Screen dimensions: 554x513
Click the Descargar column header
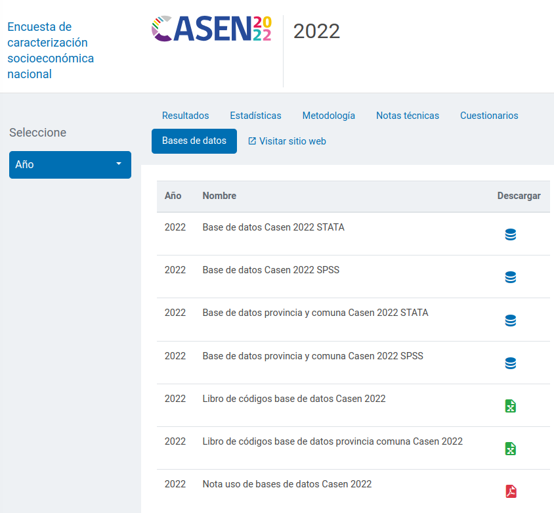point(519,196)
